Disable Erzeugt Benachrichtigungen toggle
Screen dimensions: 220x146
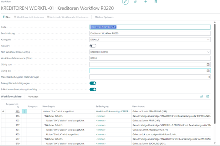click(93, 83)
